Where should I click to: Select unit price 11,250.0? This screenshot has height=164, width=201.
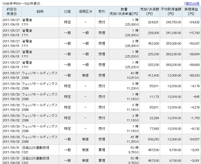point(133,142)
